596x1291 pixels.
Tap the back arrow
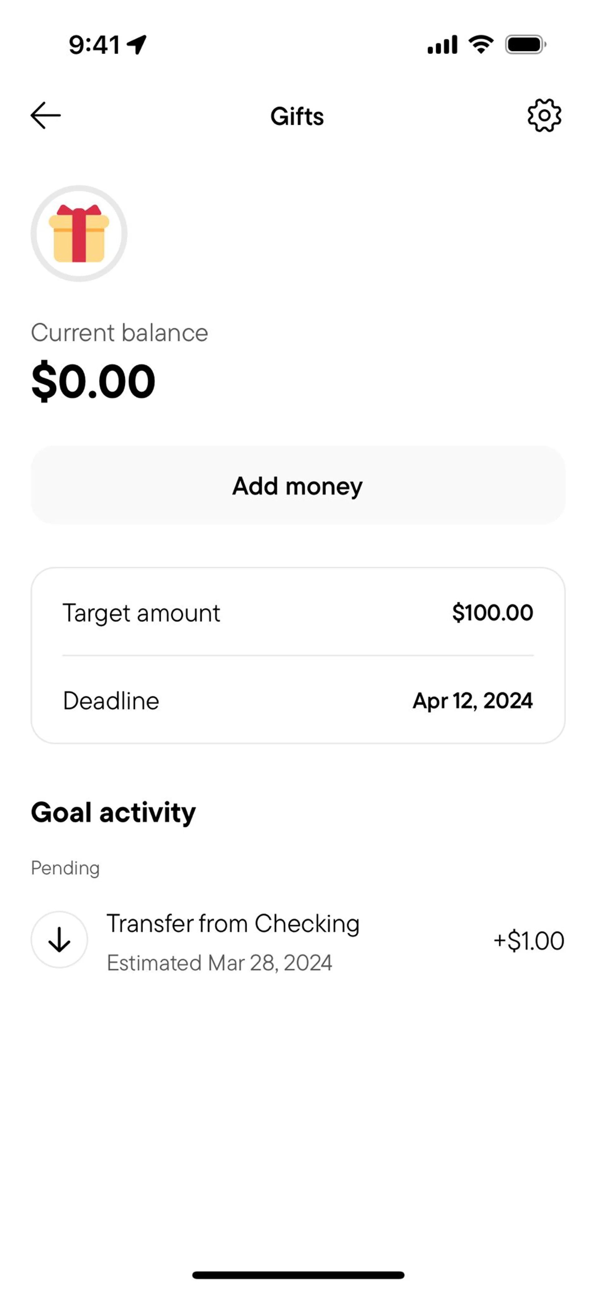45,116
